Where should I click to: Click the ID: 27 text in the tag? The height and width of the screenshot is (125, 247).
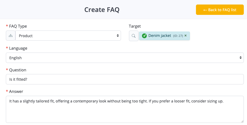pos(178,36)
